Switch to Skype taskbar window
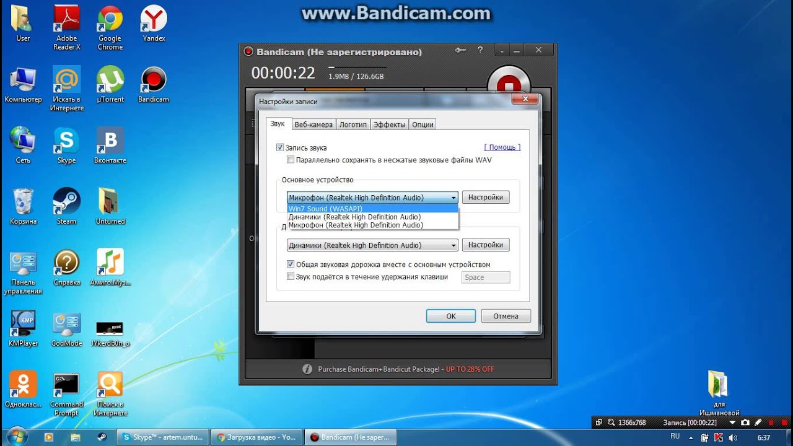Screen dimensions: 793x446 click(x=163, y=437)
